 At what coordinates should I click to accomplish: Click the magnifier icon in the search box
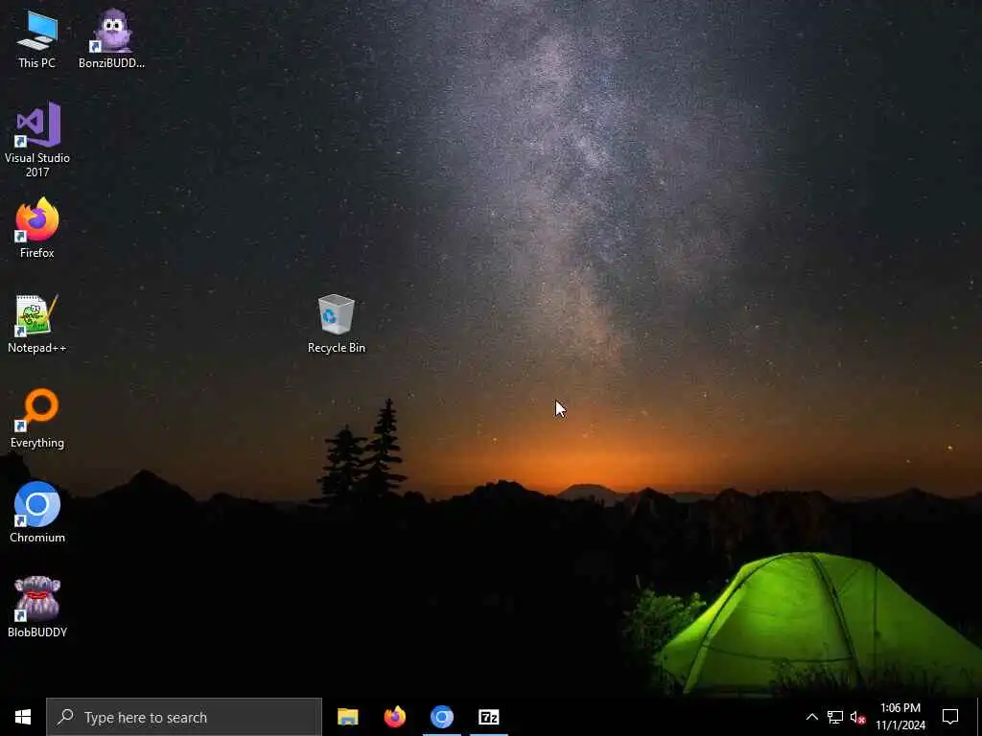pyautogui.click(x=65, y=717)
